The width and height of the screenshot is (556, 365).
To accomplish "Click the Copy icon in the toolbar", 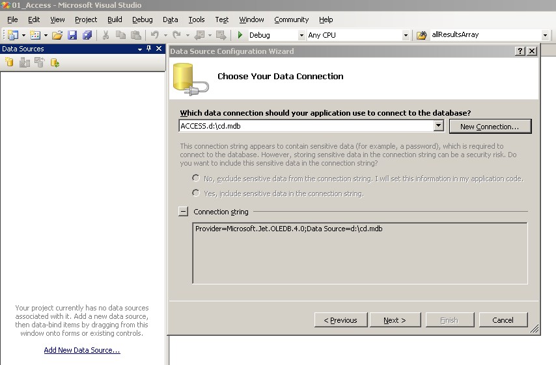I will click(x=120, y=35).
